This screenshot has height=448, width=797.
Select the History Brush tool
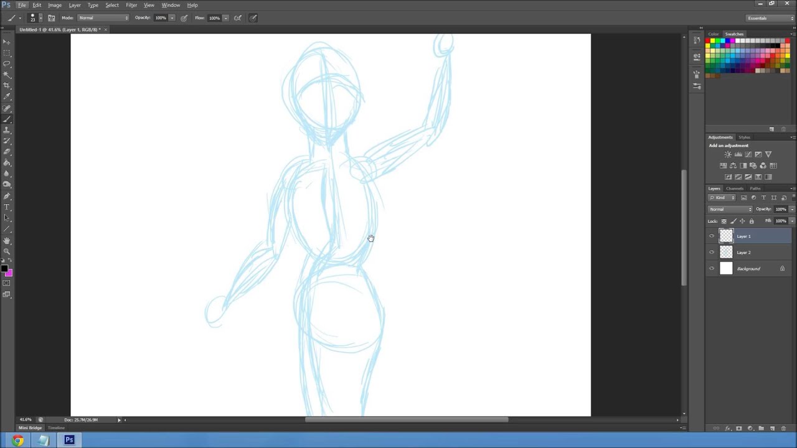click(7, 141)
